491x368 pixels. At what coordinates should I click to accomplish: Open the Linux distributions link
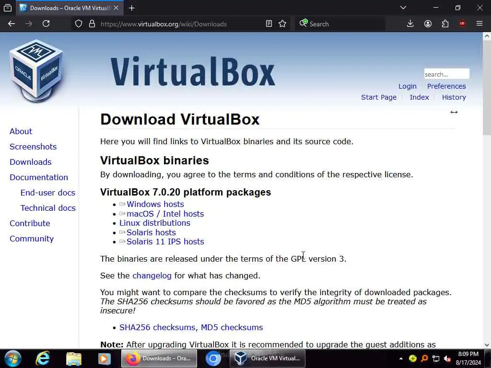[155, 223]
